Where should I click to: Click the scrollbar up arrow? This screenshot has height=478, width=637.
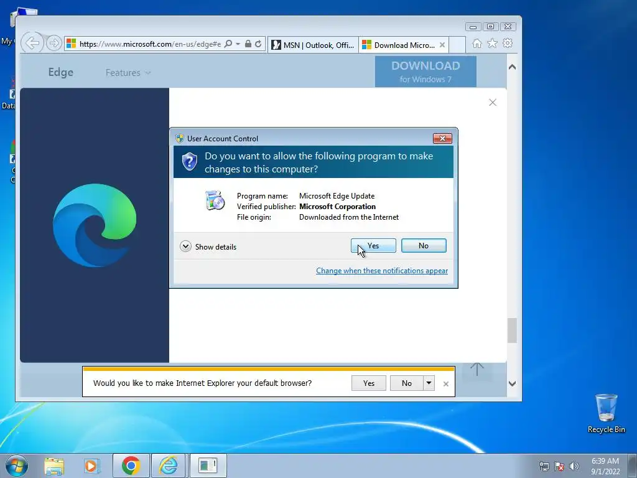point(513,67)
